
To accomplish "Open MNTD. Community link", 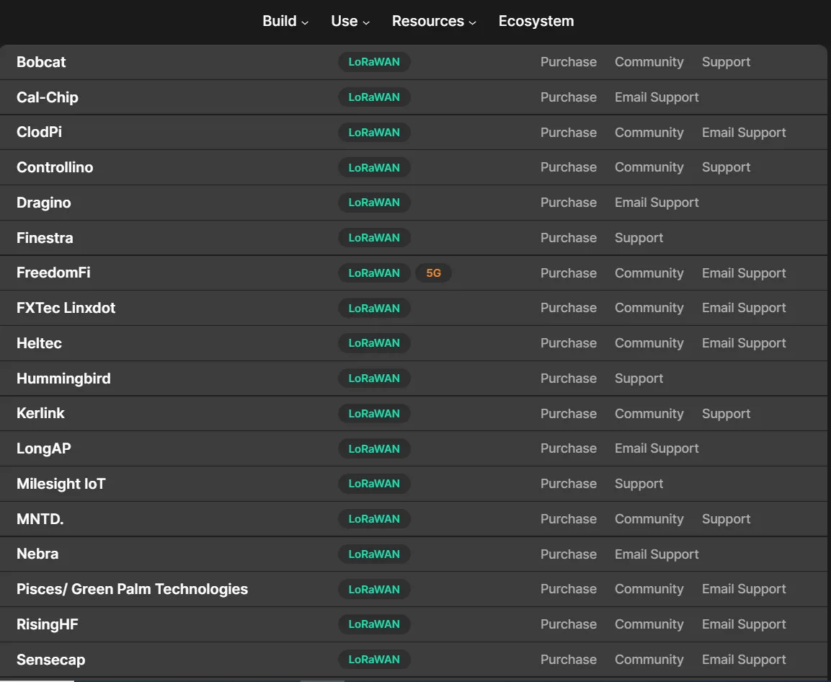I will pos(649,518).
